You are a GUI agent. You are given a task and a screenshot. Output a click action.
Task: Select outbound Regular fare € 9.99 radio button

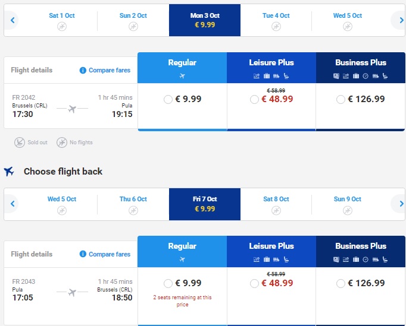coord(168,99)
